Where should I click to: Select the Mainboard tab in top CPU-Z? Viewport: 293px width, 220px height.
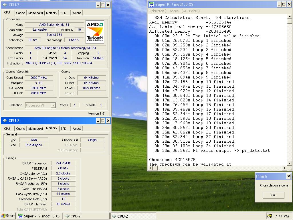[35, 13]
